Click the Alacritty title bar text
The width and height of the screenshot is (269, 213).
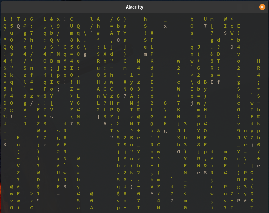pyautogui.click(x=134, y=7)
